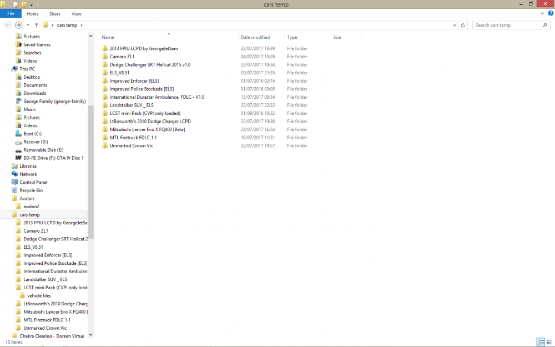Open George Family (george-family) network location
555x347 pixels.
point(54,102)
